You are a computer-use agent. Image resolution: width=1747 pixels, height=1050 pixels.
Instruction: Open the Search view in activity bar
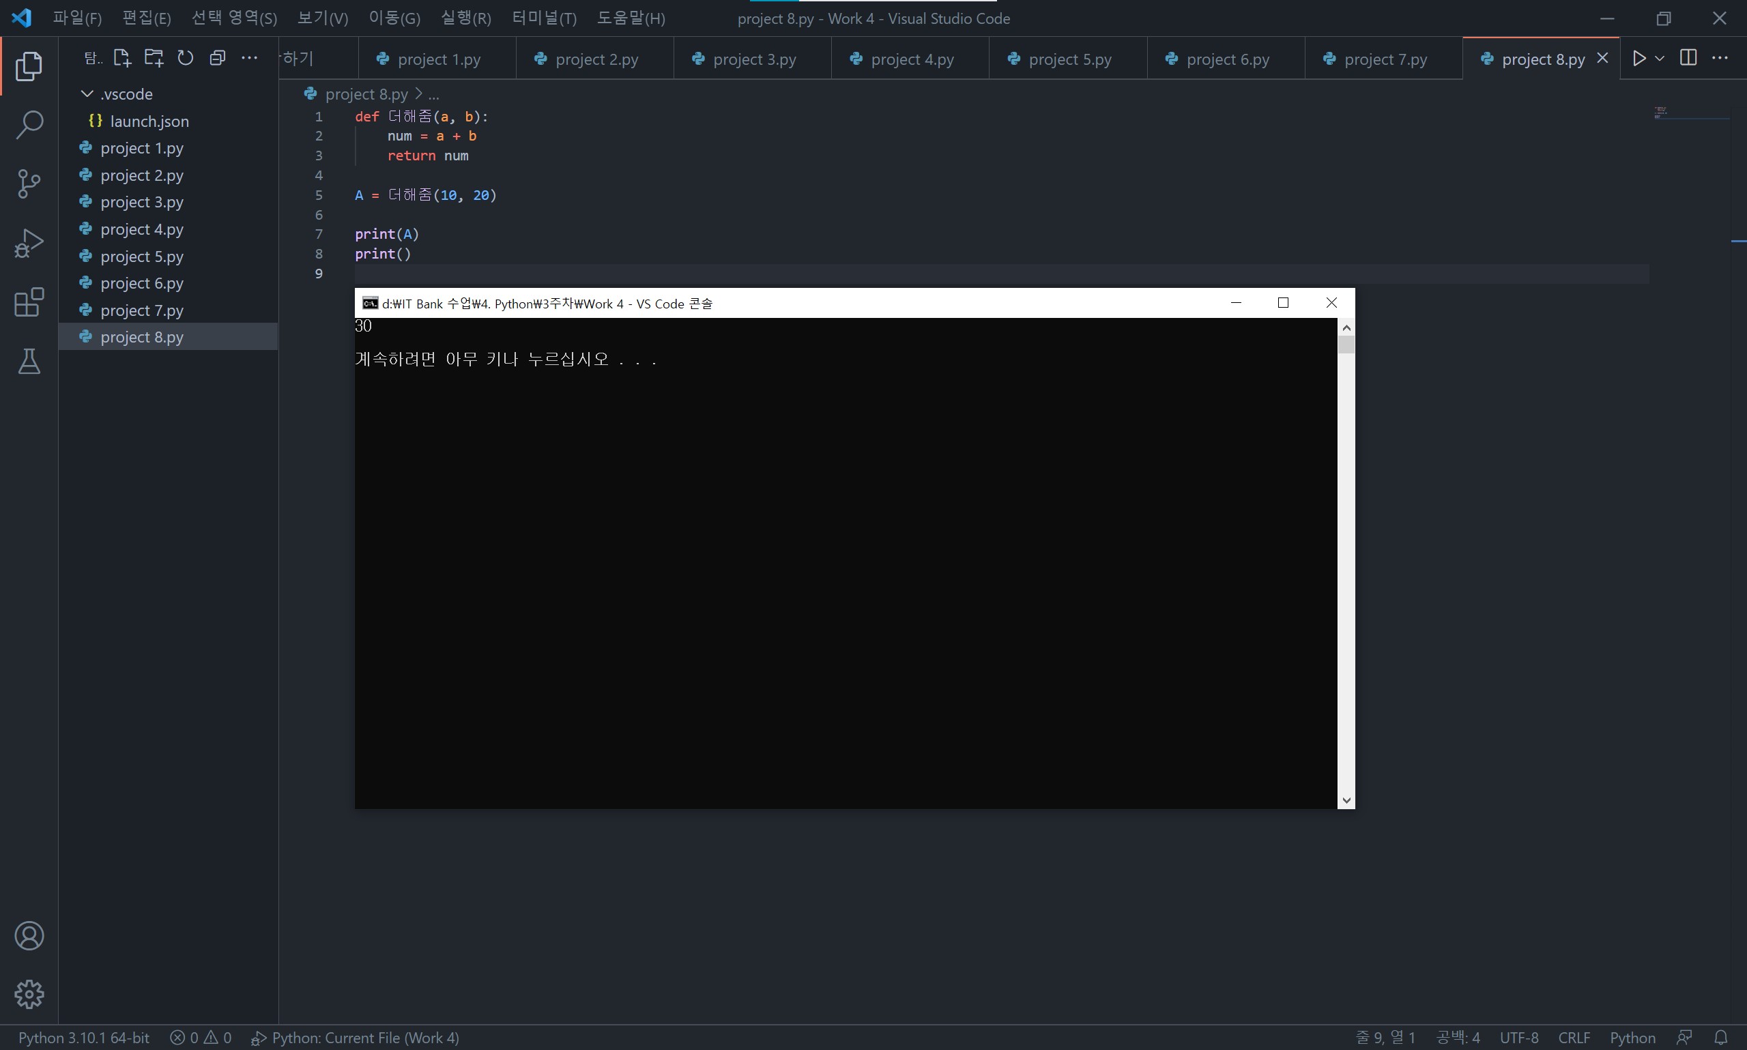pos(29,125)
